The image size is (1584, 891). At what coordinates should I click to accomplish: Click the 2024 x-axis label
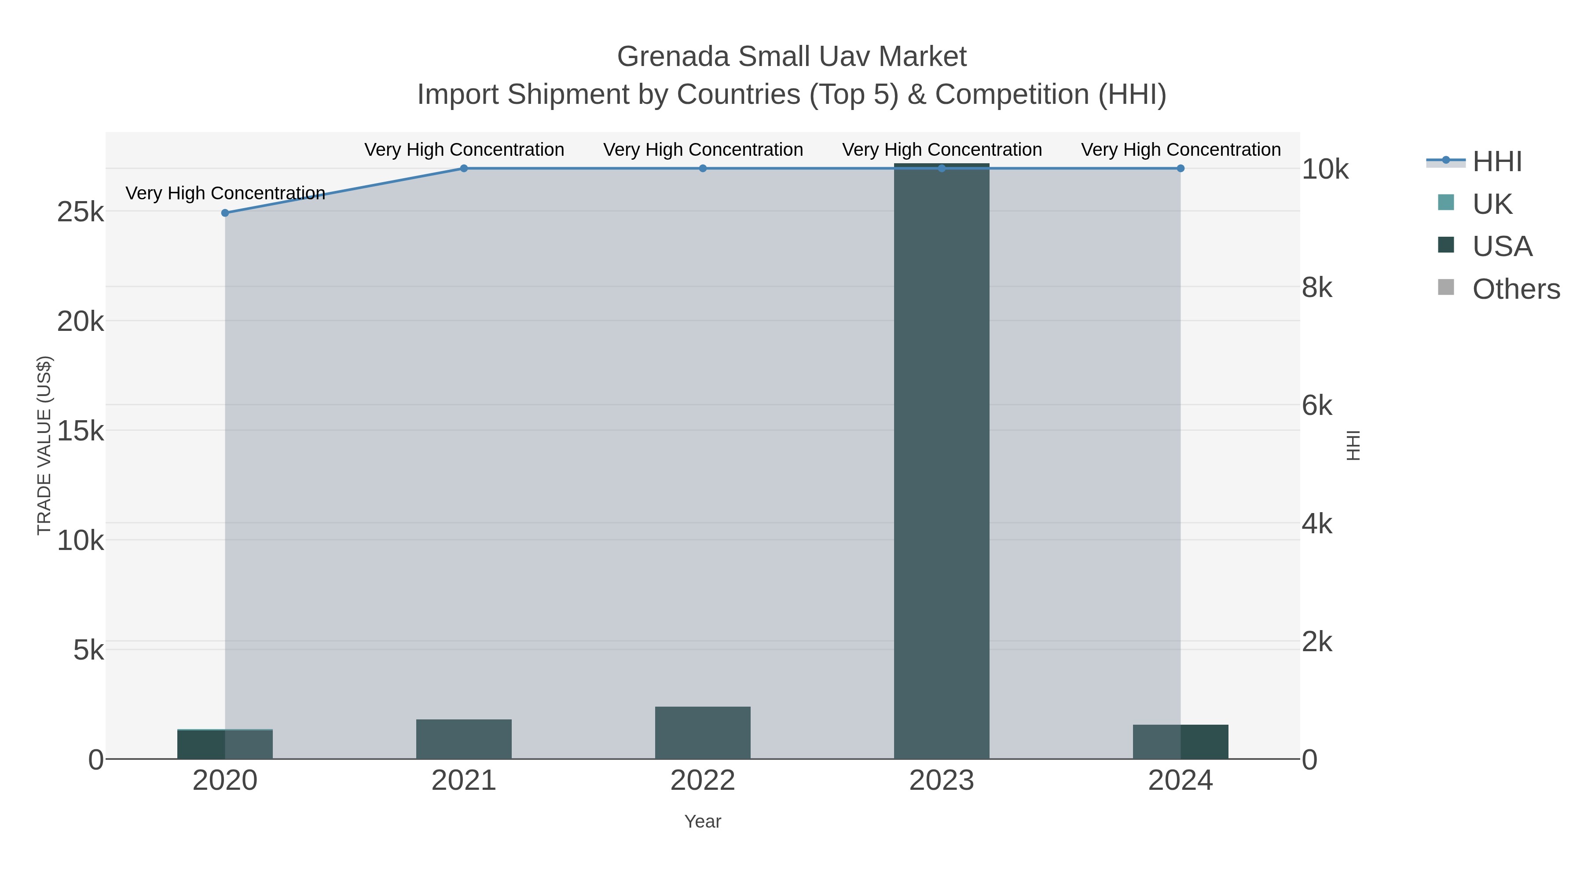point(1181,781)
